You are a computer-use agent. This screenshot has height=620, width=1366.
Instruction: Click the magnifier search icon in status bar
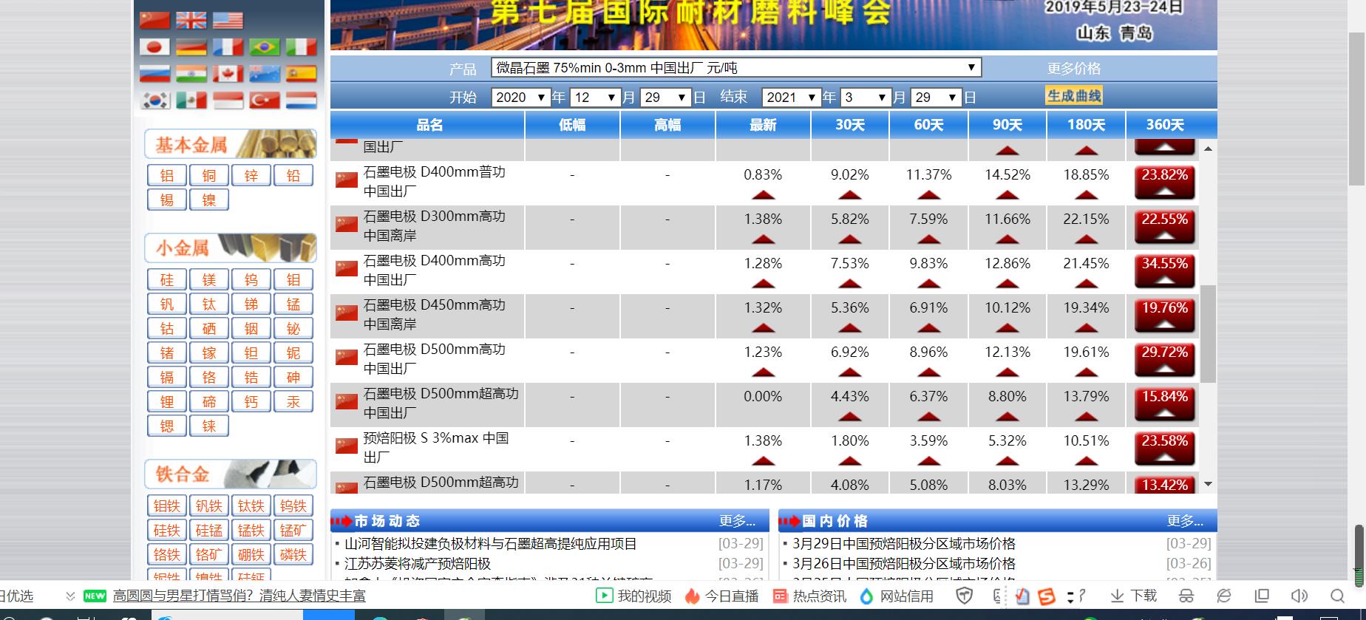tap(1337, 596)
